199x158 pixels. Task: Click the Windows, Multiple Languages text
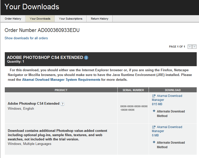[29, 144]
